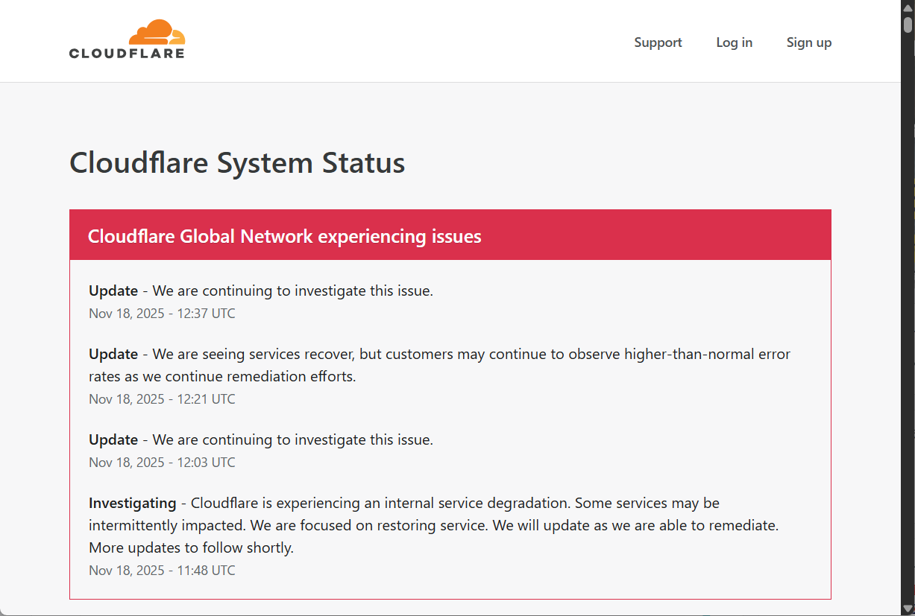This screenshot has width=915, height=616.
Task: Select the 12:03 UTC update entry
Action: coord(162,462)
